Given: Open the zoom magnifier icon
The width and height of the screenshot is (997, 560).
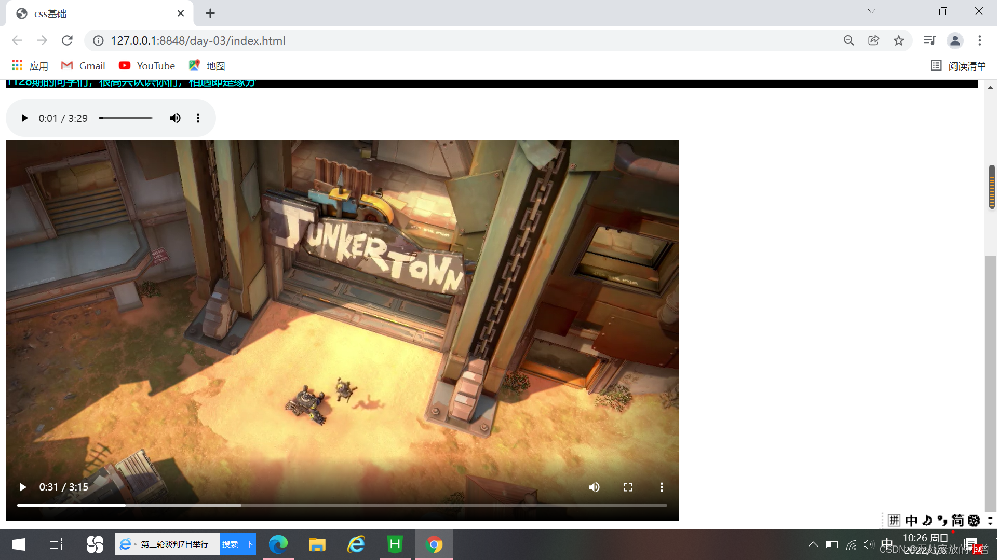Looking at the screenshot, I should tap(848, 40).
